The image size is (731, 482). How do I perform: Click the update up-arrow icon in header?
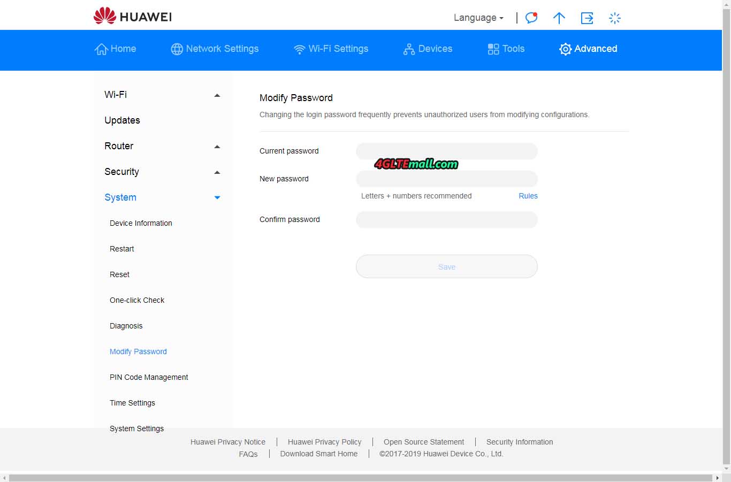(x=559, y=18)
